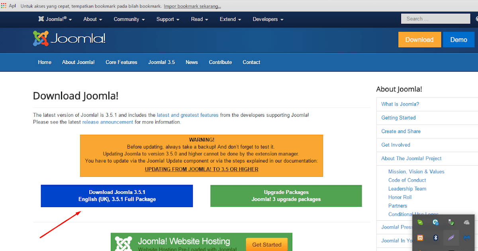This screenshot has width=478, height=251.
Task: Expand the Community dropdown
Action: 129,19
